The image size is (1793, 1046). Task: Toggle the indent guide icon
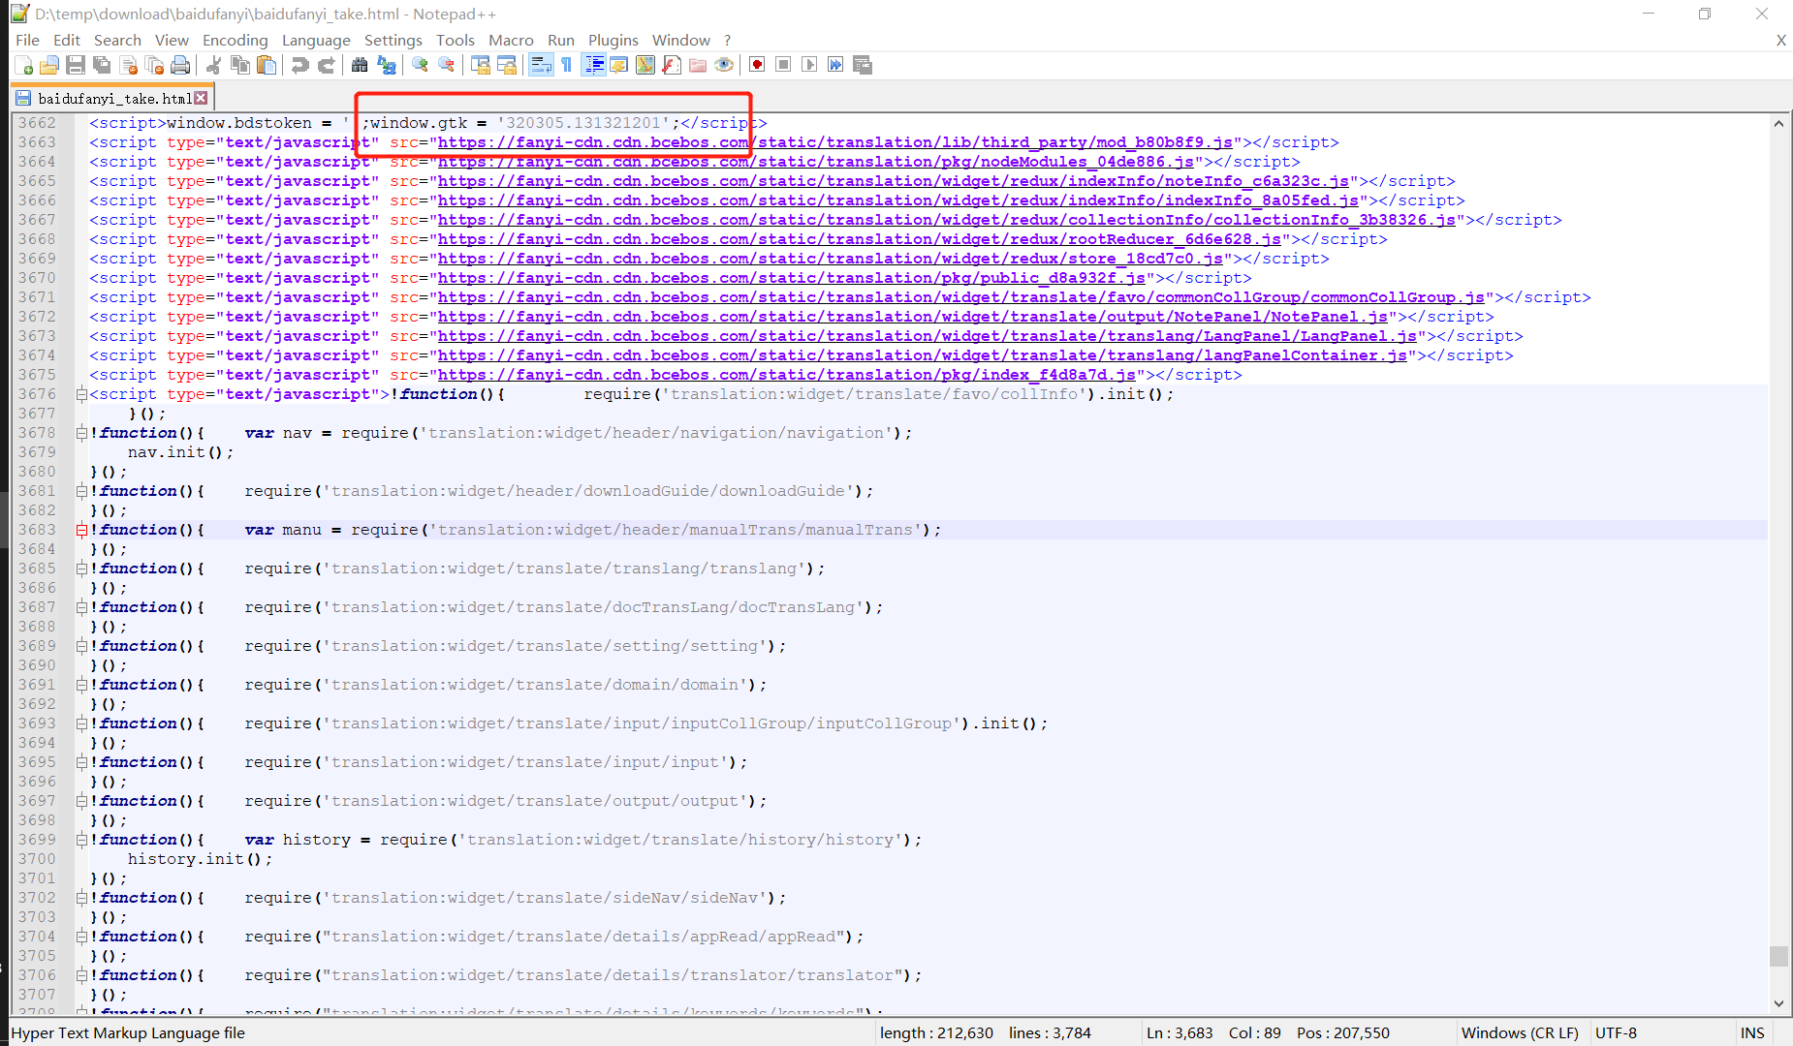[593, 65]
